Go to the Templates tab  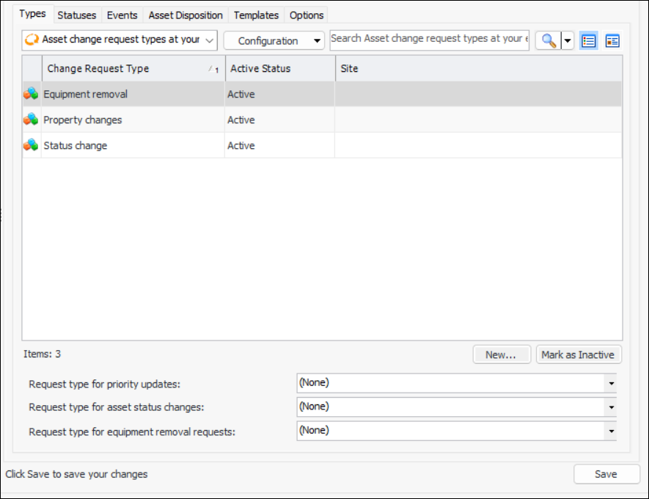pos(256,15)
